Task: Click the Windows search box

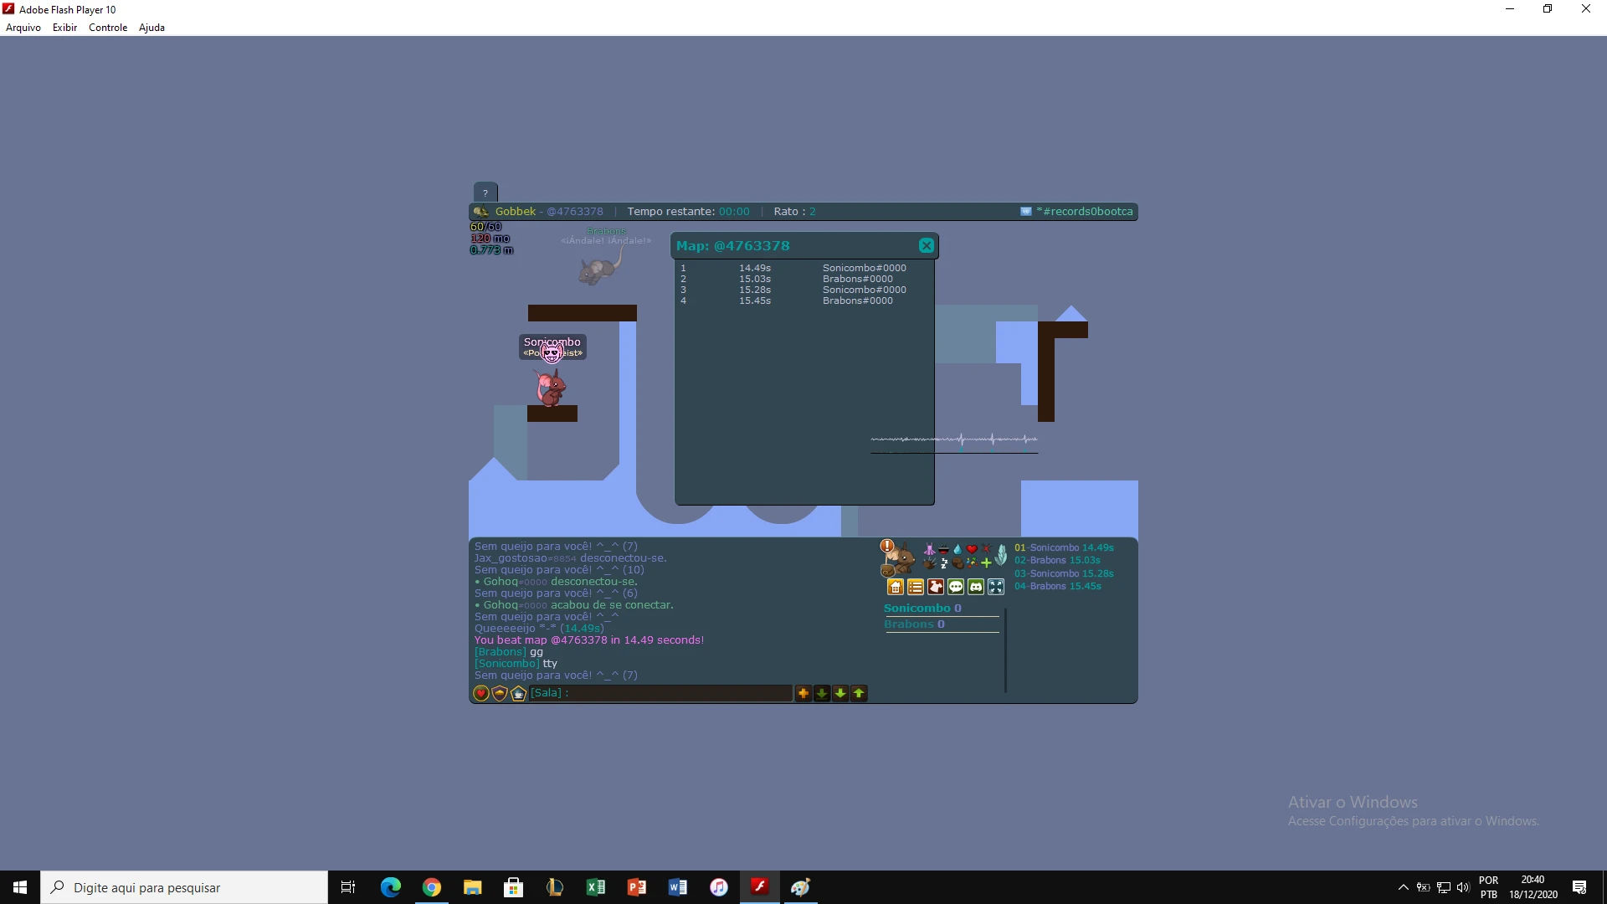Action: tap(184, 887)
